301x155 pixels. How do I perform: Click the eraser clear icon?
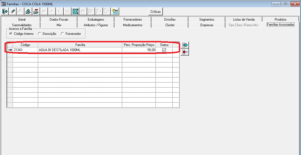(x=13, y=11)
